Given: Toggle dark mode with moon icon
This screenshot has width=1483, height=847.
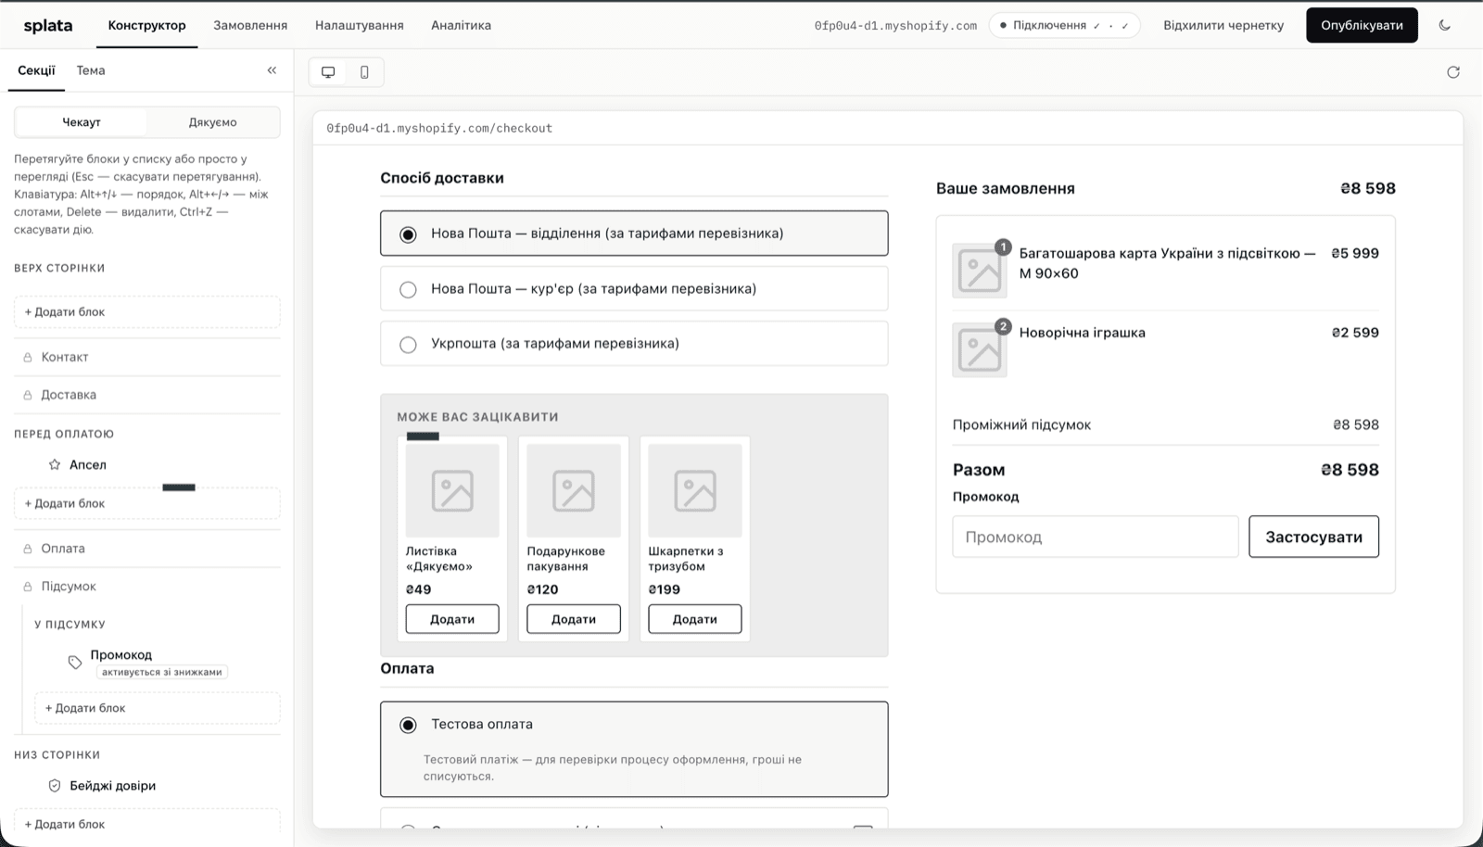Looking at the screenshot, I should [x=1444, y=25].
